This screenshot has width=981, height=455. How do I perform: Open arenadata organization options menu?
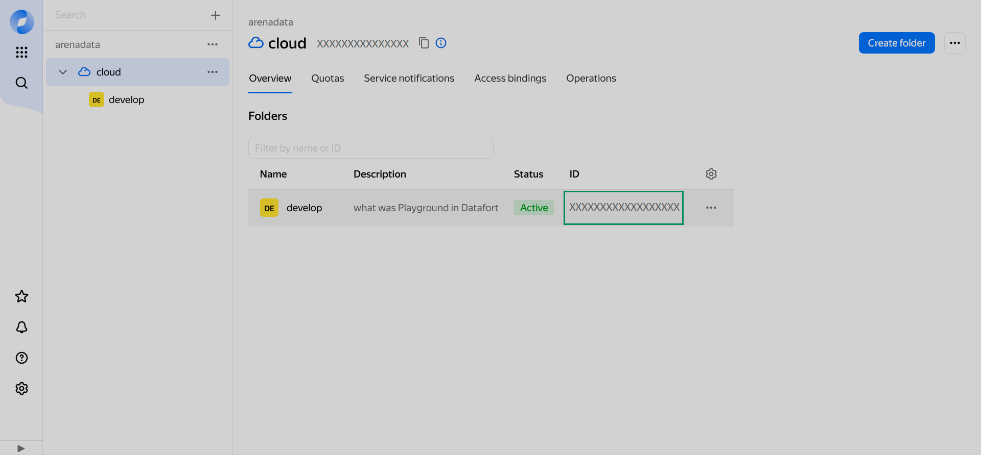(213, 44)
